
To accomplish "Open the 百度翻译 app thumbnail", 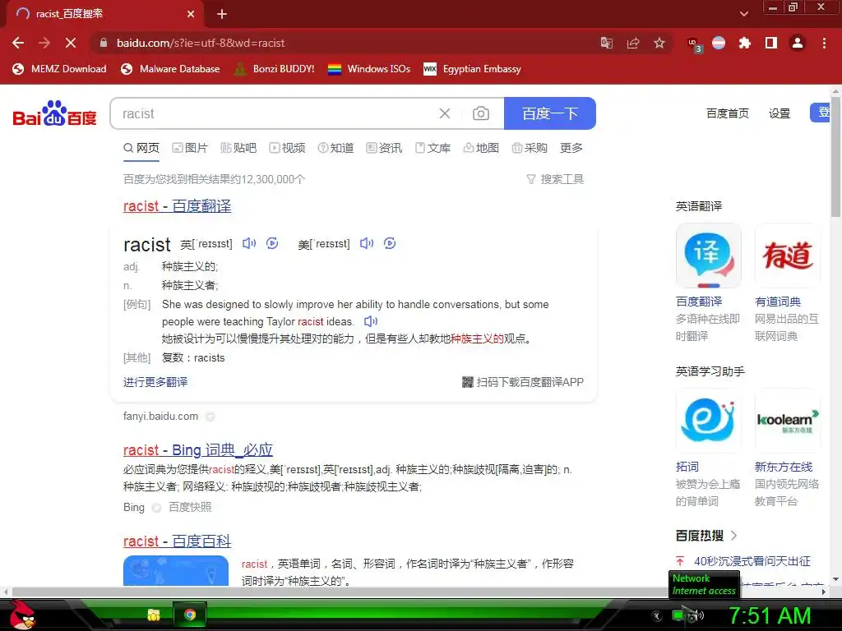I will (x=708, y=256).
